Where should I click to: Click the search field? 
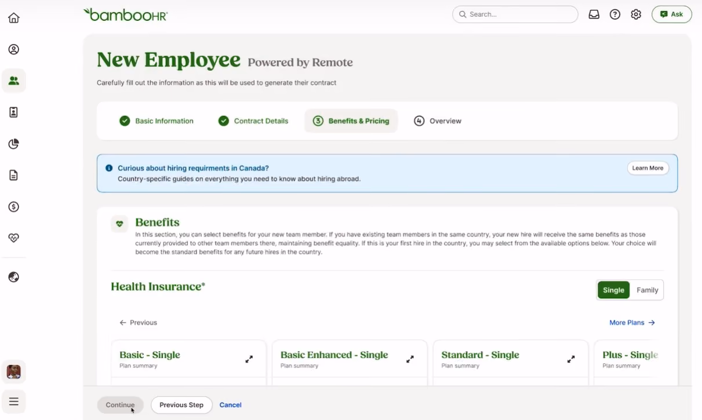515,14
